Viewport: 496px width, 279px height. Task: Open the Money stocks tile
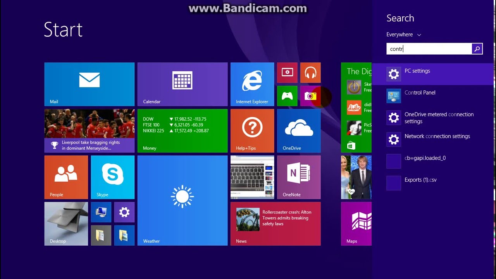click(182, 131)
